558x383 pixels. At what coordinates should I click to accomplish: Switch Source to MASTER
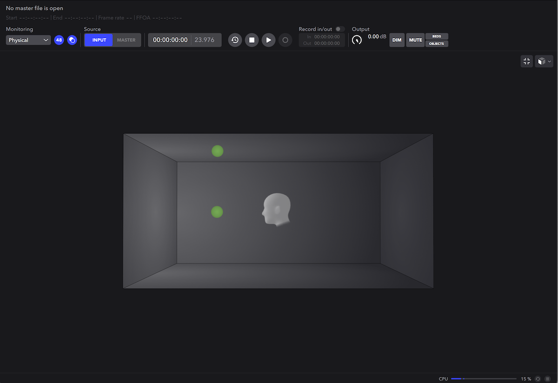[126, 40]
